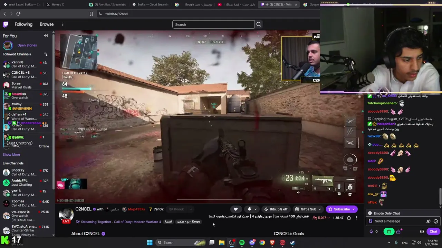
Task: Open the treasure chest rewards icon
Action: tap(398, 231)
